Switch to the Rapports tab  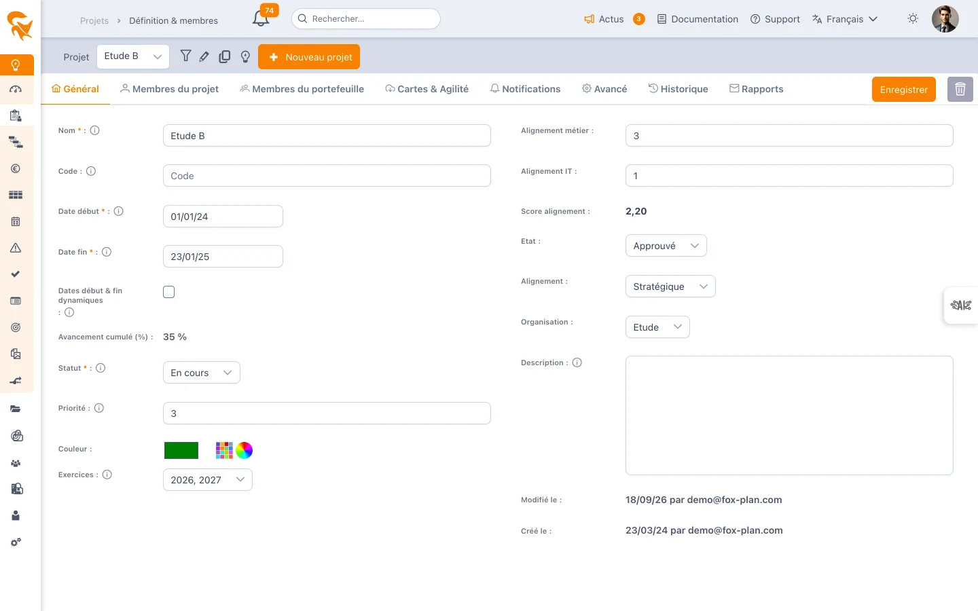(x=756, y=89)
